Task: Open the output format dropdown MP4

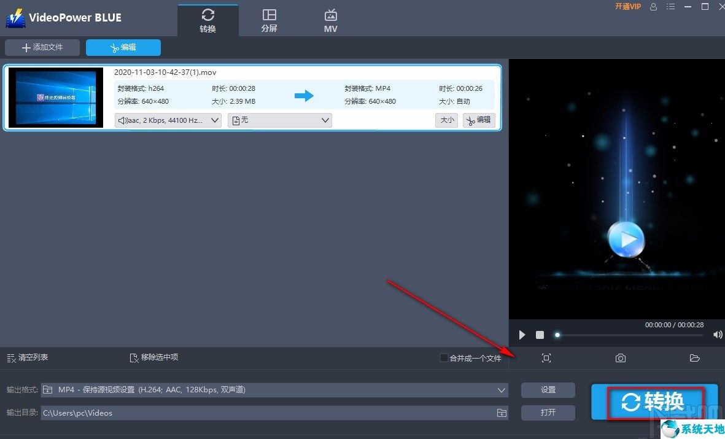Action: tap(276, 389)
